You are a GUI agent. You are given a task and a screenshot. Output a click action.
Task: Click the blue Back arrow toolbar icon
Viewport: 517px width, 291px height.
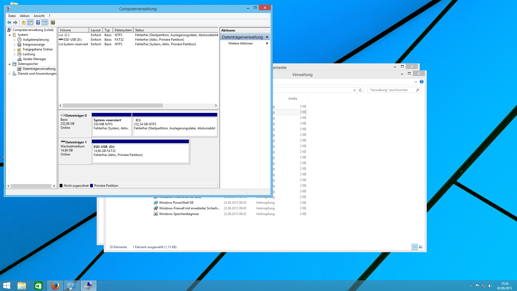click(x=9, y=22)
